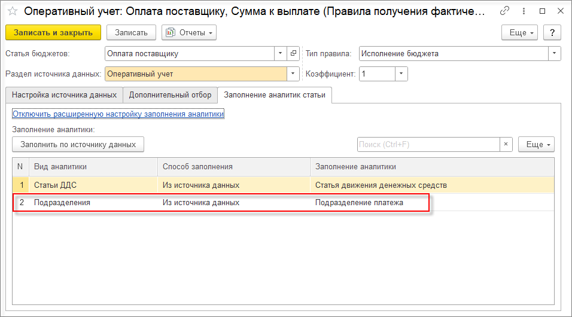This screenshot has height=317, width=572.
Task: Expand the Коэффициент dropdown
Action: (401, 74)
